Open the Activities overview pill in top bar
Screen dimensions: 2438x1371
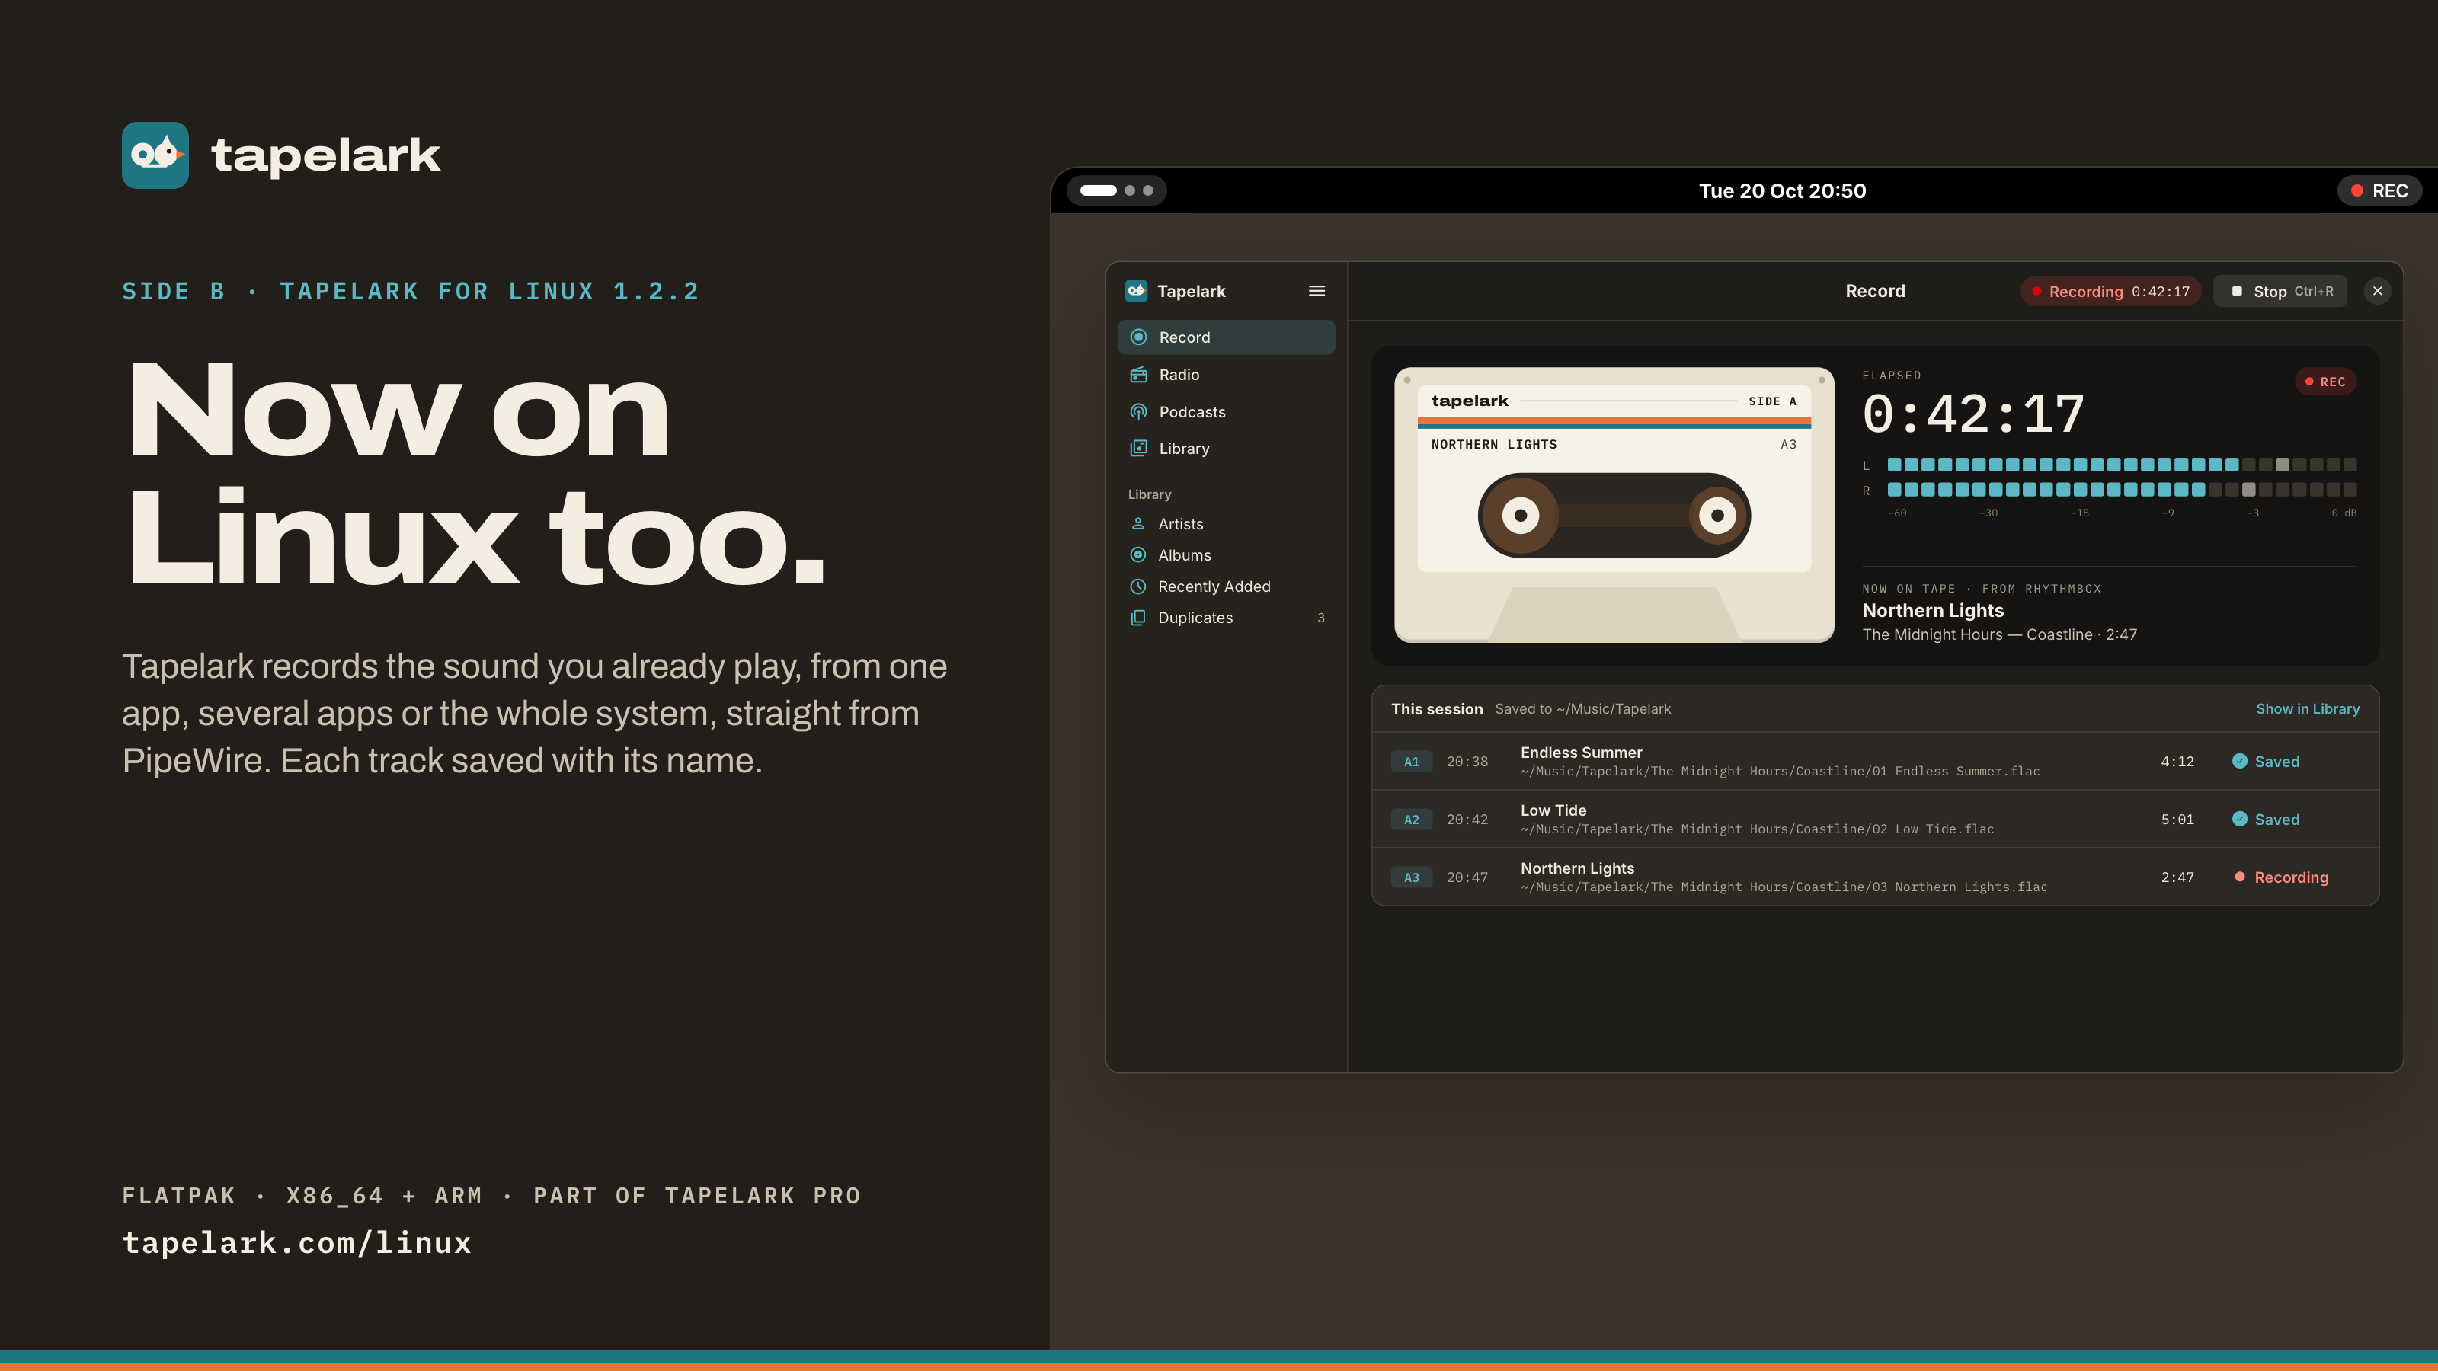point(1117,191)
